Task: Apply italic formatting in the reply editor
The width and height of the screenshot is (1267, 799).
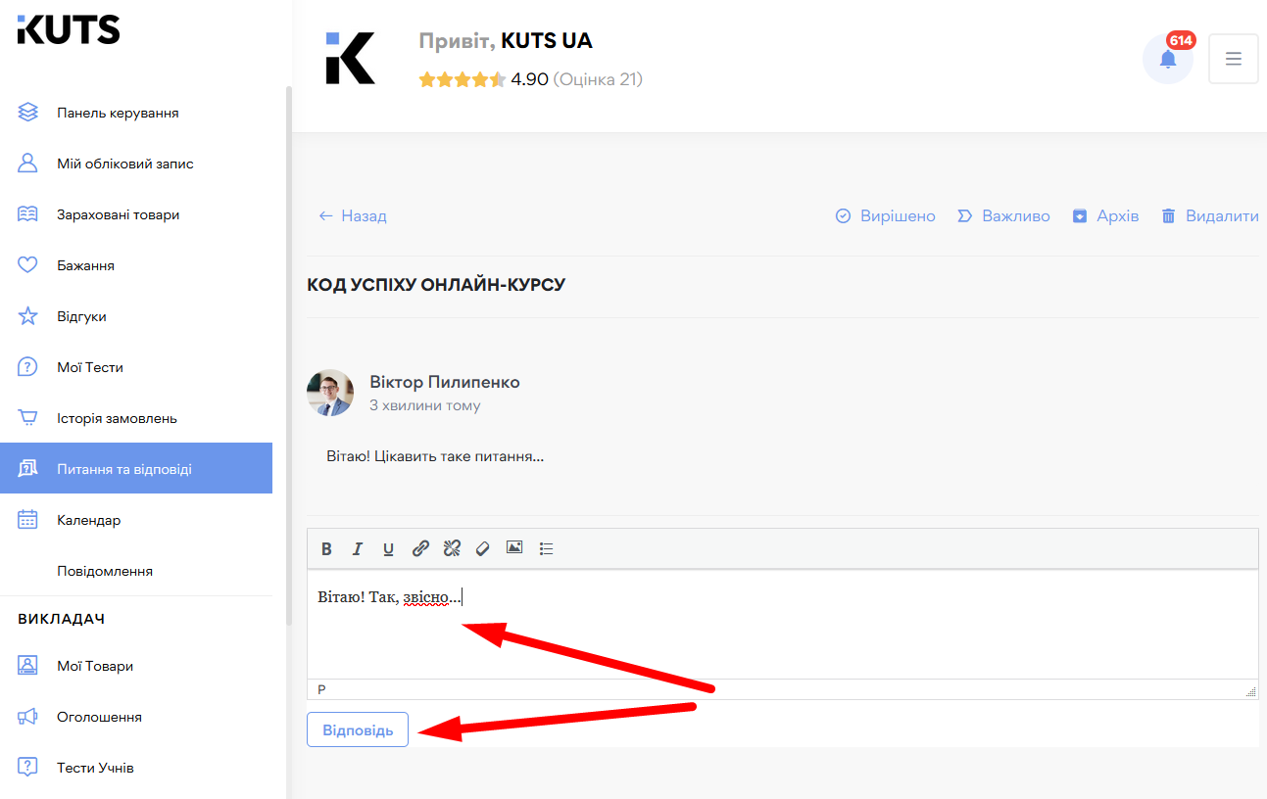Action: click(x=358, y=548)
